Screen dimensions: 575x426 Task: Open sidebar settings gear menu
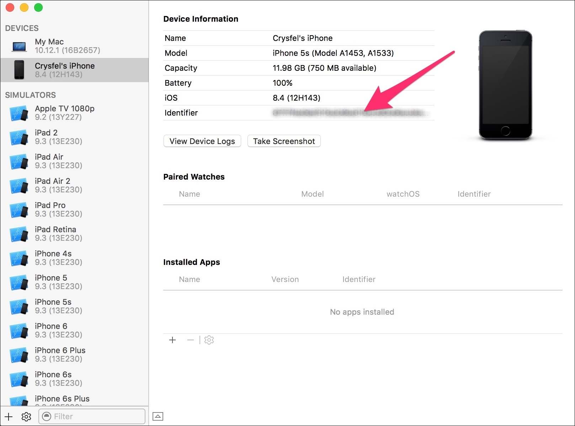pyautogui.click(x=26, y=416)
